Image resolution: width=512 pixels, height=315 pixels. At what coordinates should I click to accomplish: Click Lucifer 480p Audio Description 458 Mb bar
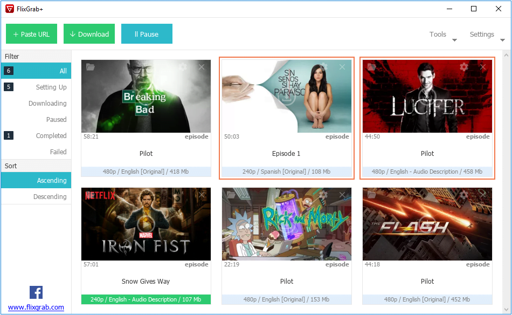(427, 172)
